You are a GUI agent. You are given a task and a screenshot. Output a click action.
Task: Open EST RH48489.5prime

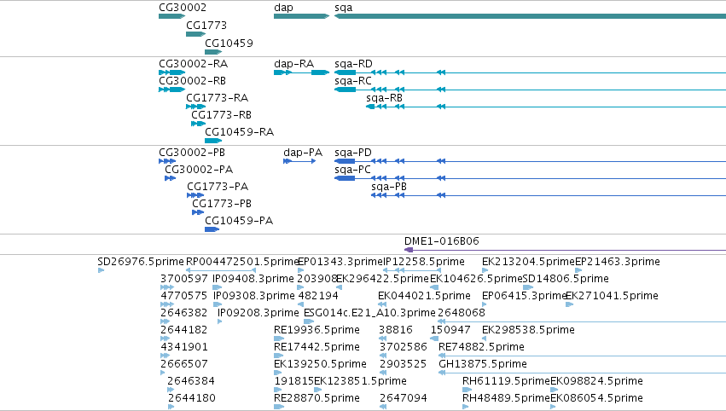coord(506,398)
